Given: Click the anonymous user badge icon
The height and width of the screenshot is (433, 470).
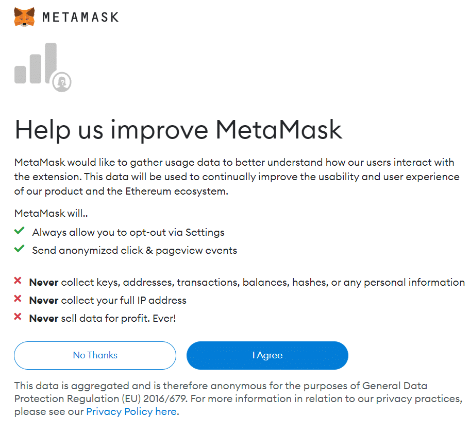Looking at the screenshot, I should point(62,81).
